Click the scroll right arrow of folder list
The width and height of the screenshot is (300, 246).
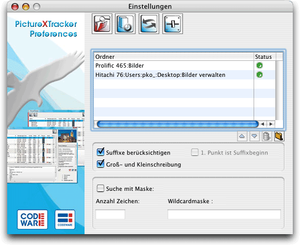pyautogui.click(x=271, y=124)
